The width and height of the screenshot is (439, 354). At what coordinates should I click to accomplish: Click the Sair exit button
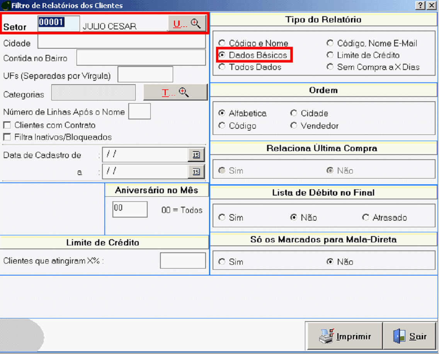(410, 337)
